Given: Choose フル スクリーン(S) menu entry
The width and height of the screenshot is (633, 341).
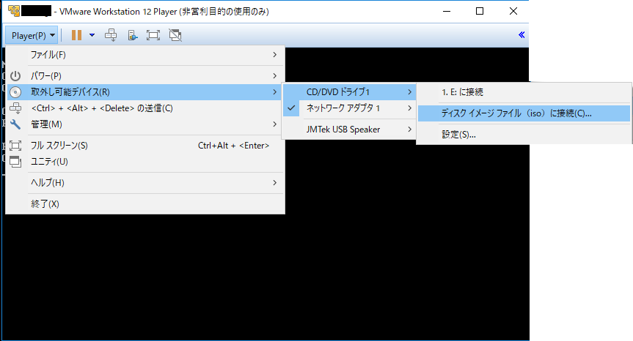Looking at the screenshot, I should (145, 146).
